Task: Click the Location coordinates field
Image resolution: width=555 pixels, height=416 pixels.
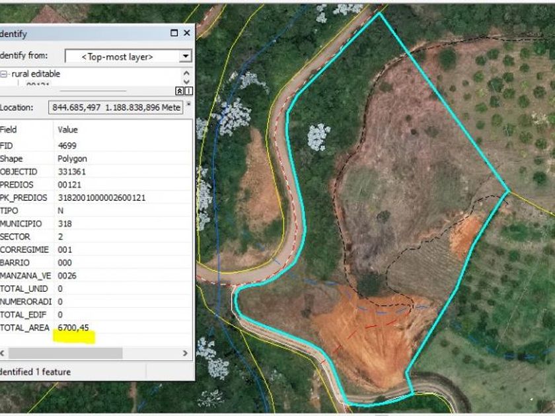Action: (x=116, y=107)
